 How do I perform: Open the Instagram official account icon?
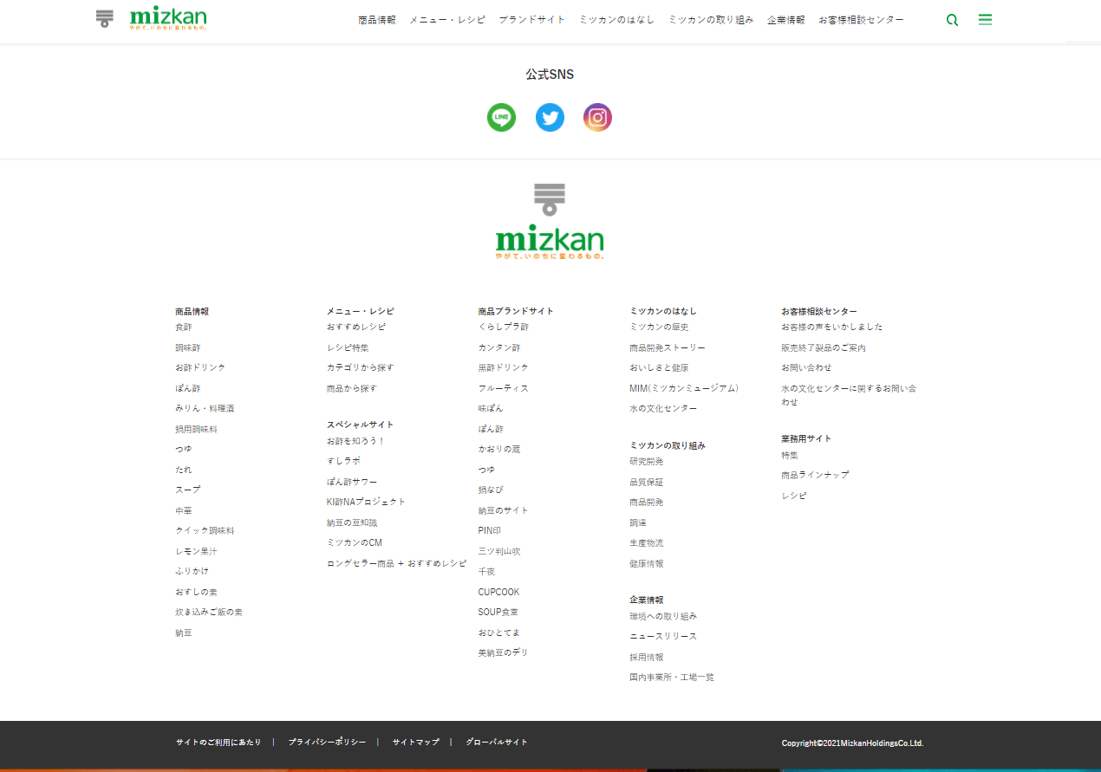click(597, 117)
